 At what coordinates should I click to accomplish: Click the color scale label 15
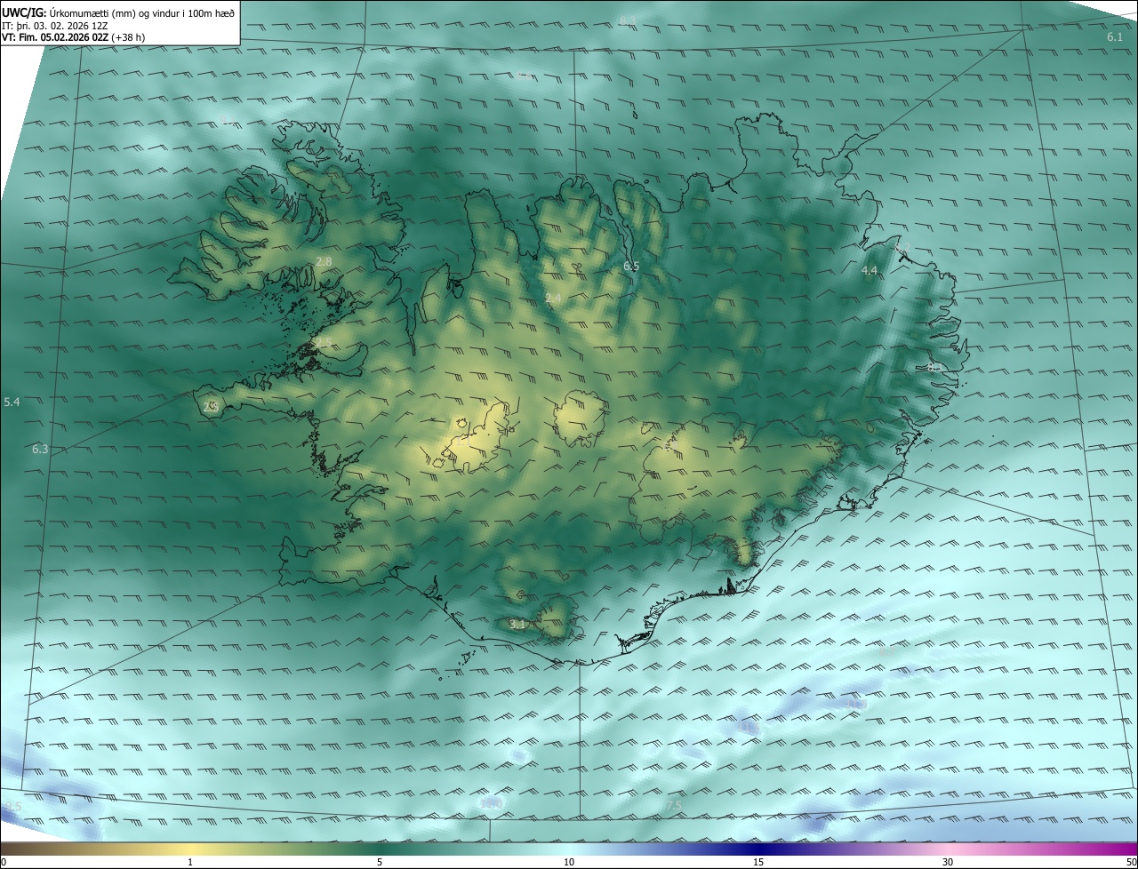tap(758, 862)
